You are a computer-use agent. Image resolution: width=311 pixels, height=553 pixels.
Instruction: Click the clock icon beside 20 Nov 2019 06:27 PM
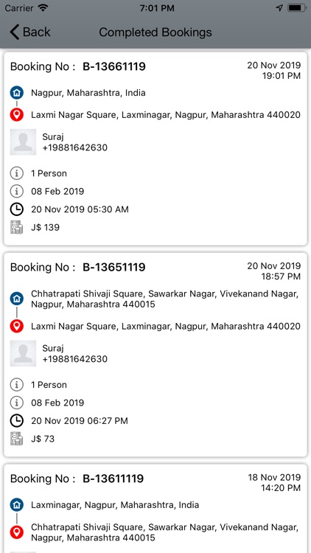[x=16, y=421]
